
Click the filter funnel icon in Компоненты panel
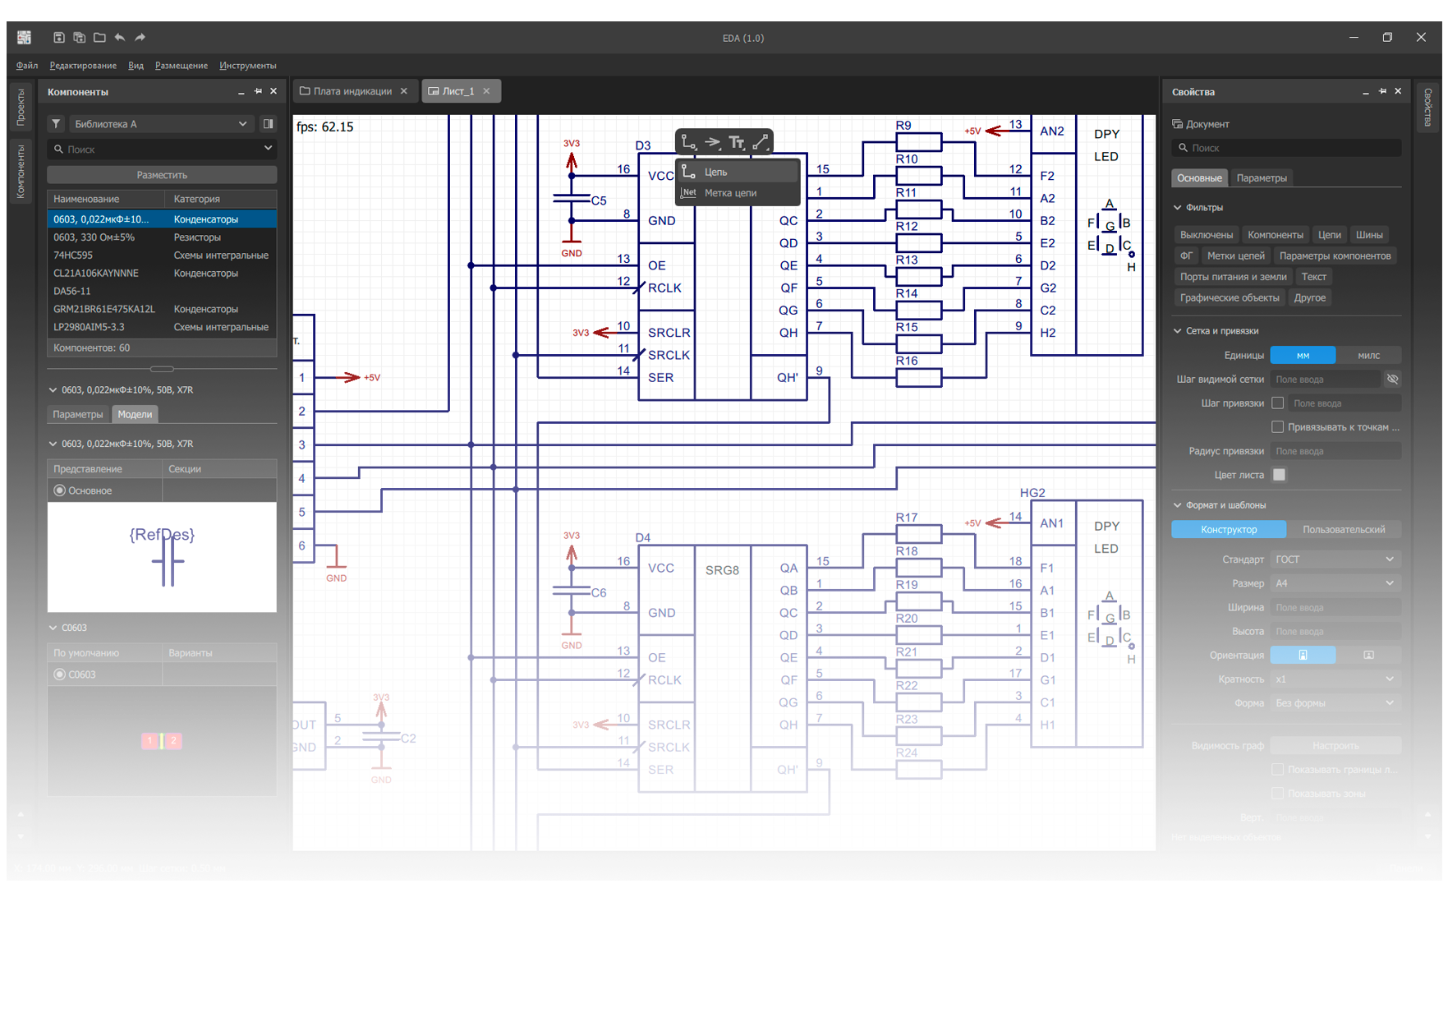point(56,124)
